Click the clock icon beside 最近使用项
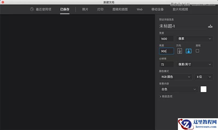Image resolution: width=218 pixels, height=130 pixels. point(32,9)
